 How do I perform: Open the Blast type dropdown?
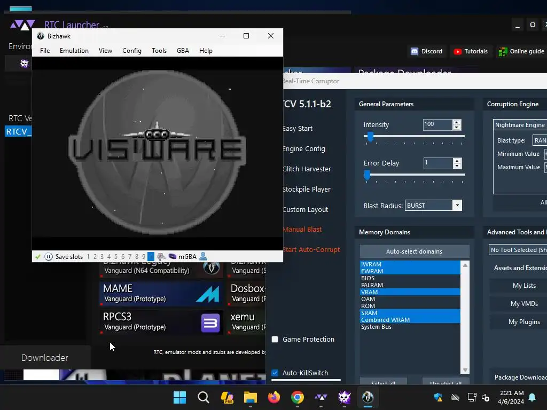pyautogui.click(x=540, y=140)
